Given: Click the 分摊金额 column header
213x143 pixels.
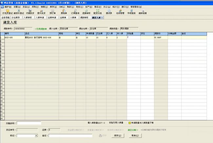Looking at the screenshot, I should point(174,34).
